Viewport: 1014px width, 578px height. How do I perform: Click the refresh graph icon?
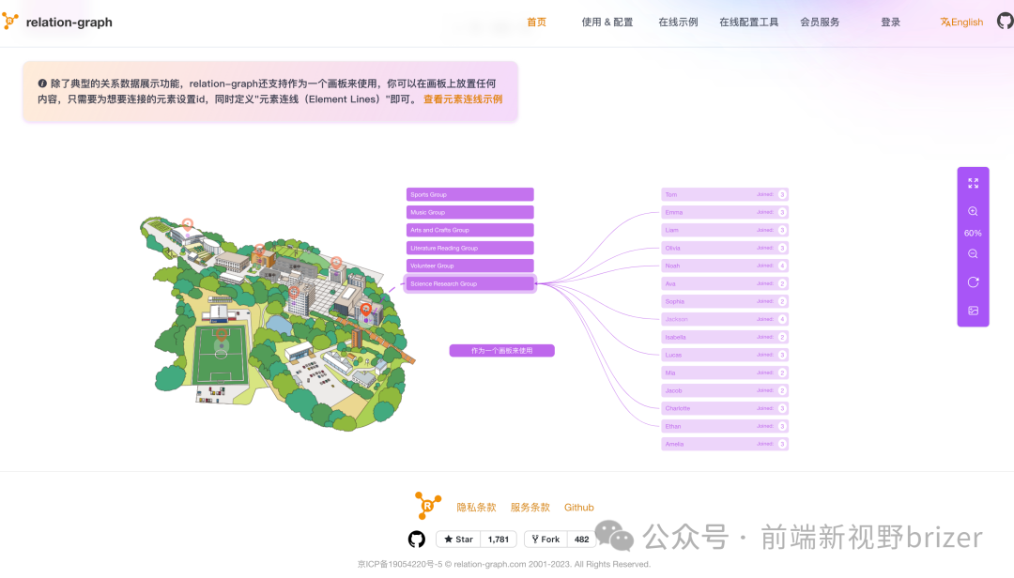click(x=973, y=282)
